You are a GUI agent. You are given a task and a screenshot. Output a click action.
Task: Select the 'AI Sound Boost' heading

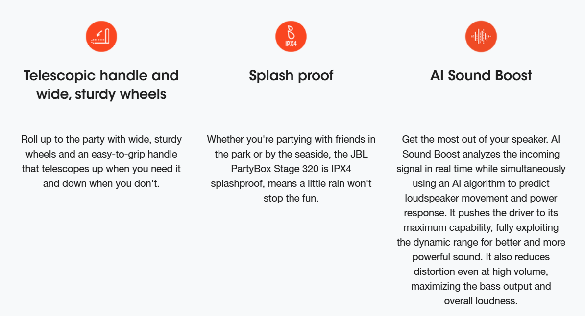481,75
